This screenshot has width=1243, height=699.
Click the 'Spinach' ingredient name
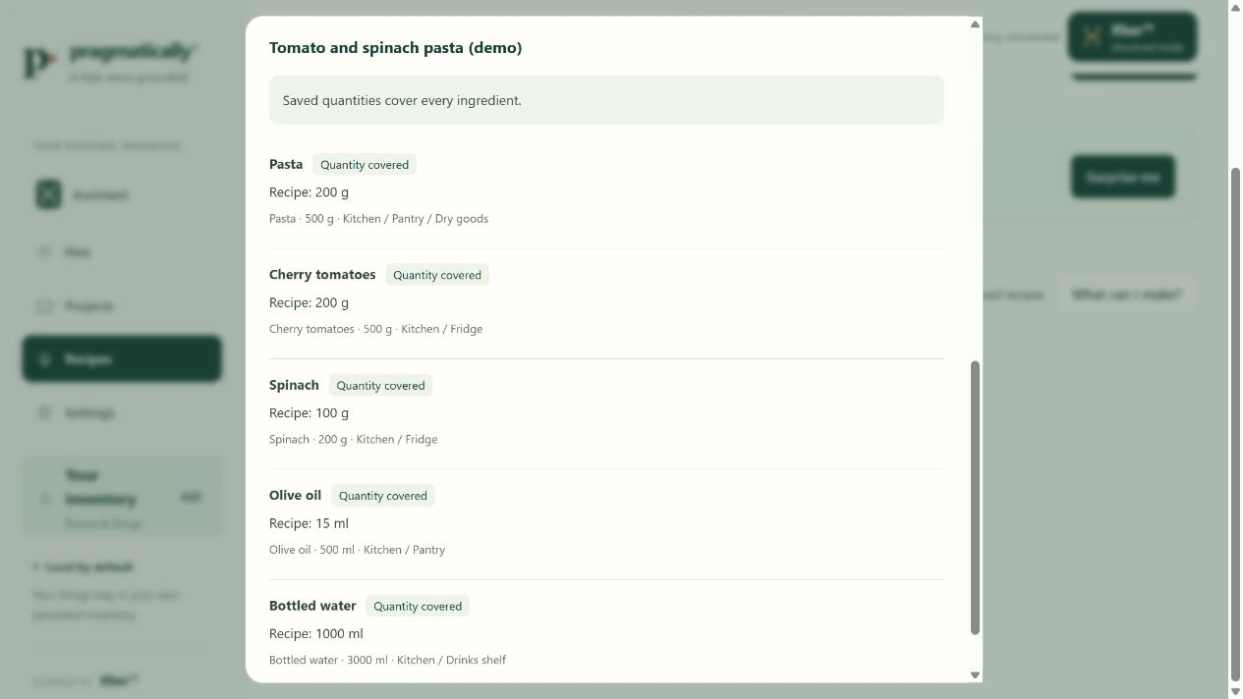click(294, 385)
